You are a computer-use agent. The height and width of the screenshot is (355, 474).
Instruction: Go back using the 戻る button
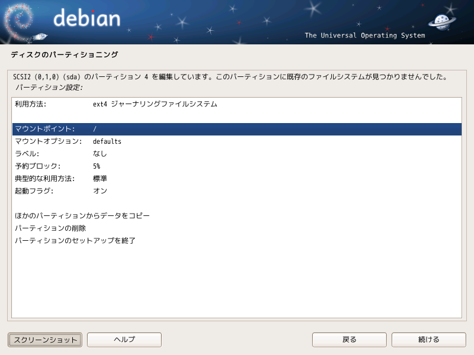pos(350,340)
